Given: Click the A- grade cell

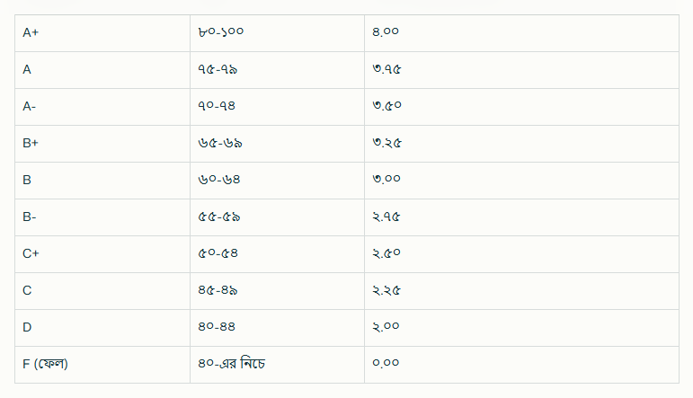Looking at the screenshot, I should [x=30, y=106].
